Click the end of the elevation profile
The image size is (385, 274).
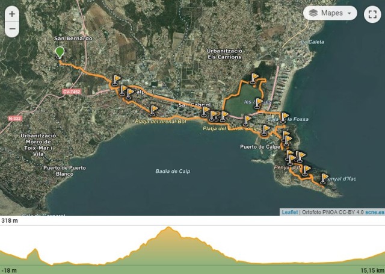pyautogui.click(x=383, y=253)
